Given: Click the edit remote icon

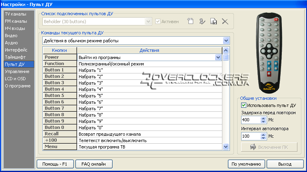Looking at the screenshot, I should (x=202, y=21).
